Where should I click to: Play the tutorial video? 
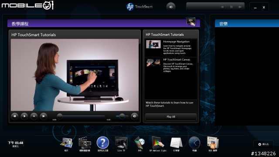[24, 116]
